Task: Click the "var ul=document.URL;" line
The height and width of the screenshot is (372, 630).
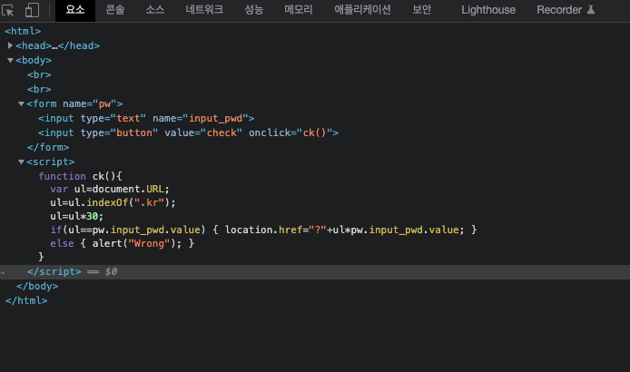Action: 110,189
